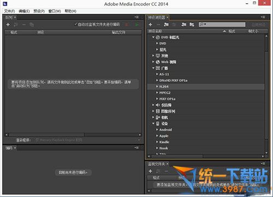This screenshot has height=197, width=273.
Task: Click the export presets icon
Action: pos(192,25)
